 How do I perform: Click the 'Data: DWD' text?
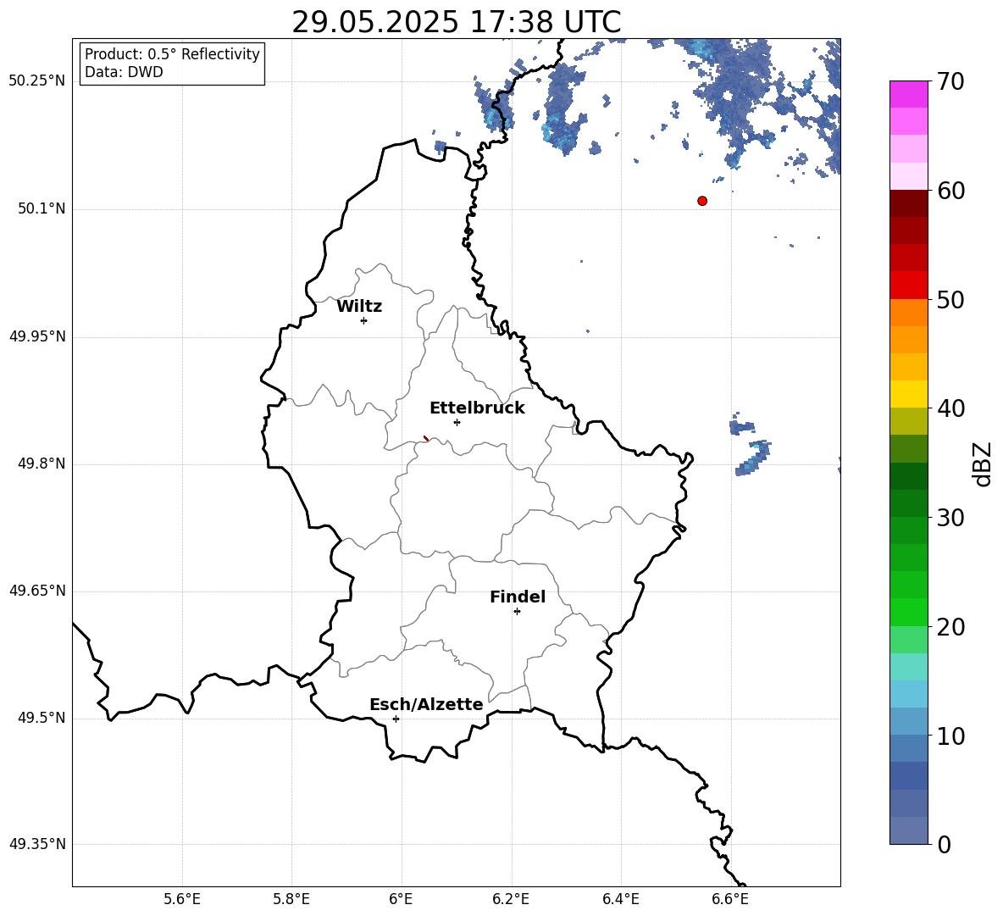tap(124, 72)
